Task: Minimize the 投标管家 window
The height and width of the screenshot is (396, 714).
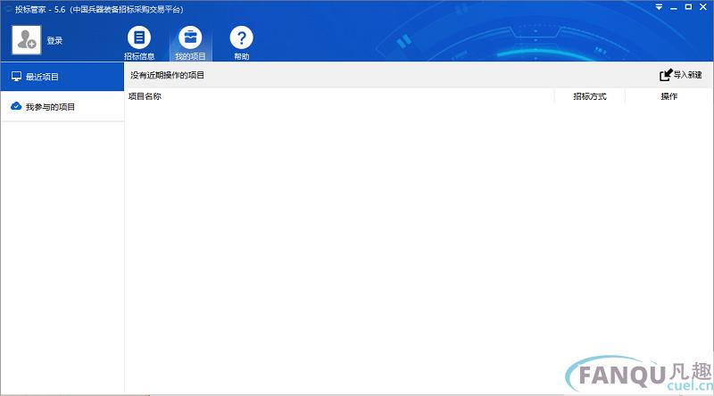Action: (x=674, y=8)
